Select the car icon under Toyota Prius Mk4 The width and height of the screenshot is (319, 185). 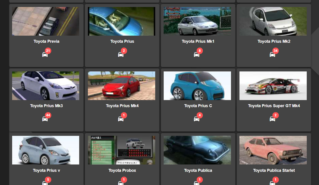tap(122, 117)
